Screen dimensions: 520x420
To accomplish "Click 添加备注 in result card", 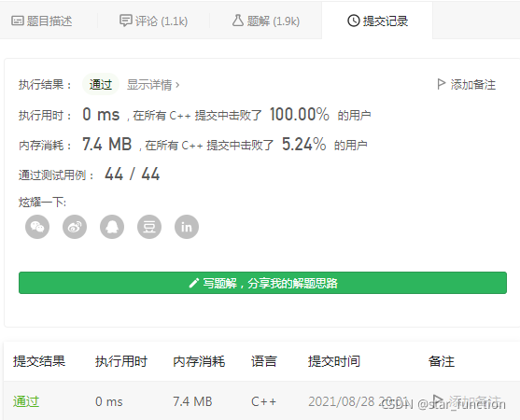I will tap(466, 85).
